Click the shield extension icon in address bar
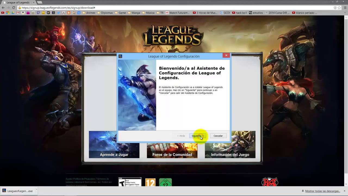348x196 pixels. pos(335,8)
